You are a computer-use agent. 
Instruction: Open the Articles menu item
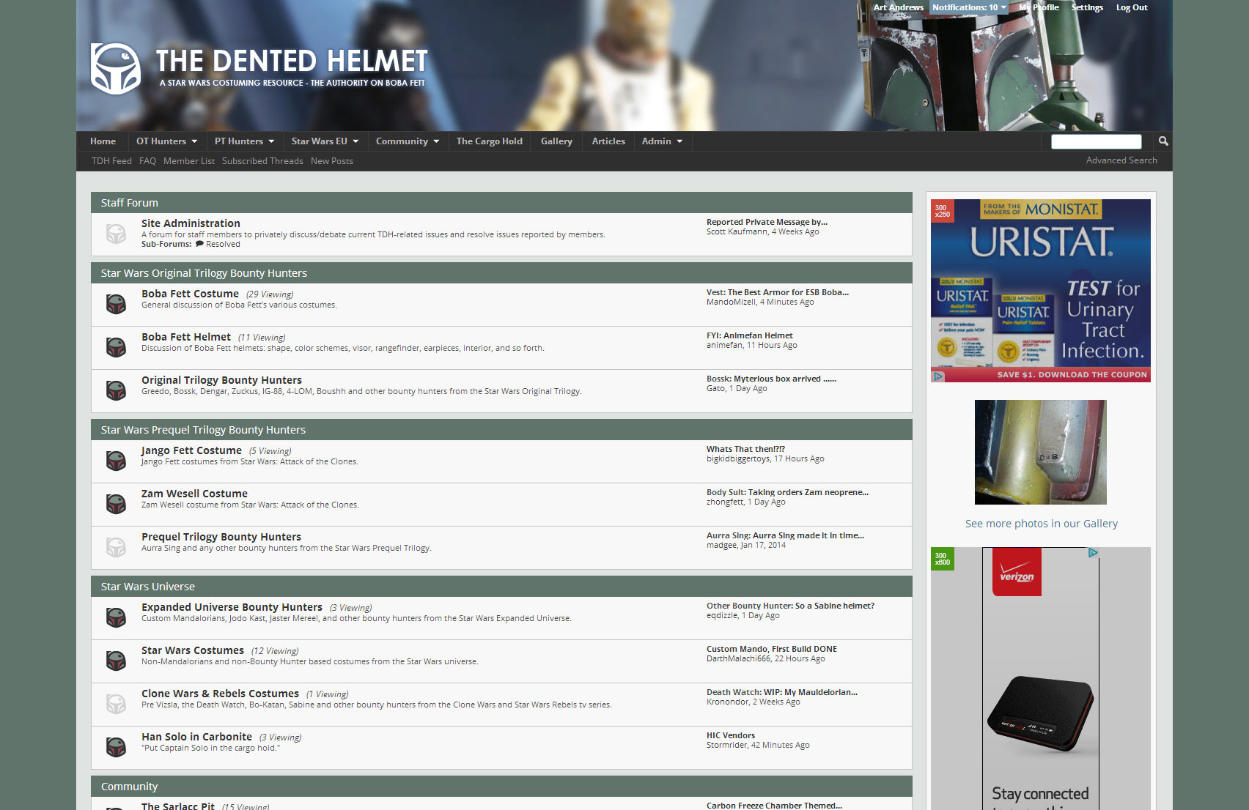click(608, 141)
